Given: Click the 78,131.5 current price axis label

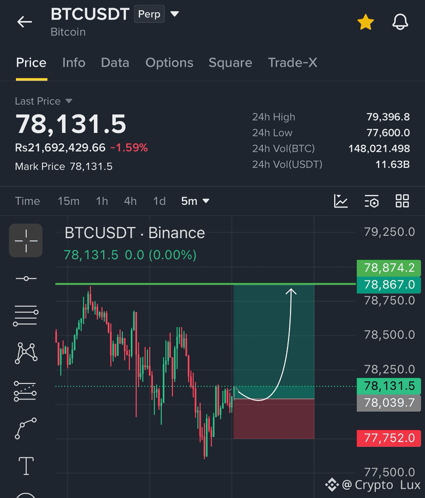Looking at the screenshot, I should coord(389,386).
